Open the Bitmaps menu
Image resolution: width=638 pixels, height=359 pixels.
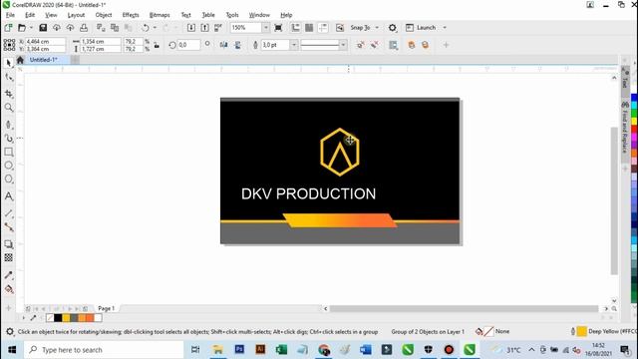159,15
